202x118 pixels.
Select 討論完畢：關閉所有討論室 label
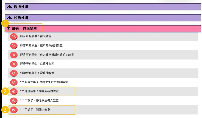click(x=44, y=92)
